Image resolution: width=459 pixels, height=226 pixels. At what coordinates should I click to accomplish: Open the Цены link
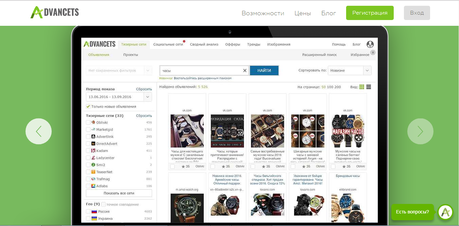(x=303, y=13)
